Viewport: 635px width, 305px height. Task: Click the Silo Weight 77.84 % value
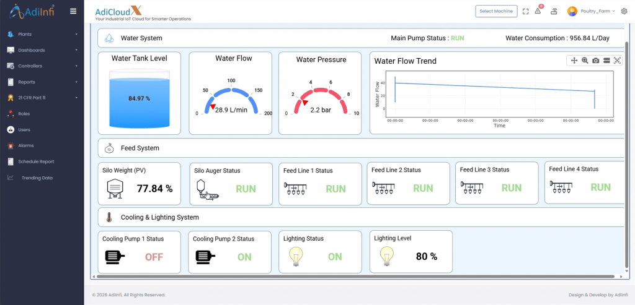[154, 188]
